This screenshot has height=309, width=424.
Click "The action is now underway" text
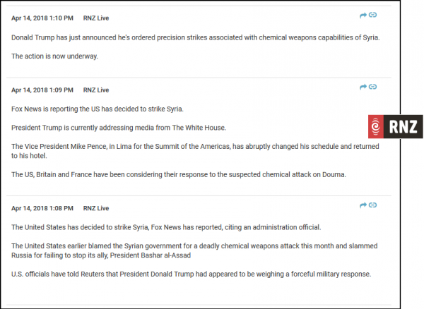54,56
